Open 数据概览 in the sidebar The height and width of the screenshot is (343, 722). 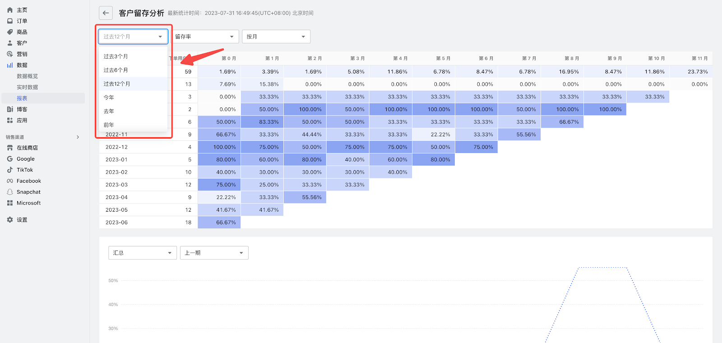point(28,76)
